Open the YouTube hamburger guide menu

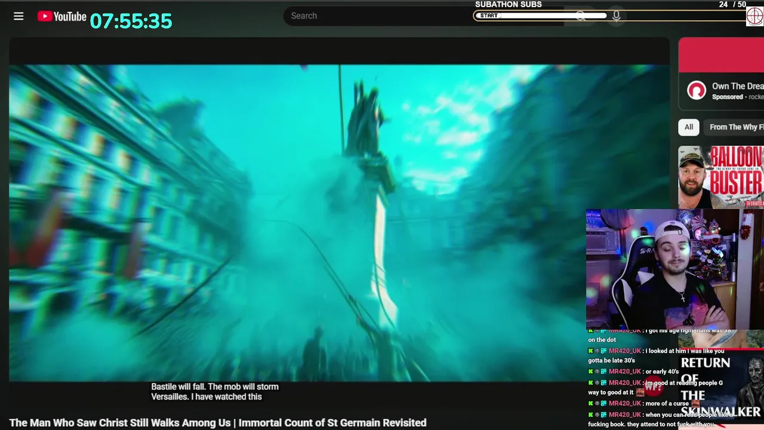(x=19, y=16)
